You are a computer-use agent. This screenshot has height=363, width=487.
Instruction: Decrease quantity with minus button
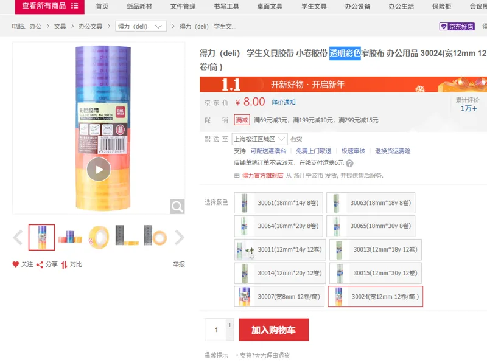(x=230, y=336)
